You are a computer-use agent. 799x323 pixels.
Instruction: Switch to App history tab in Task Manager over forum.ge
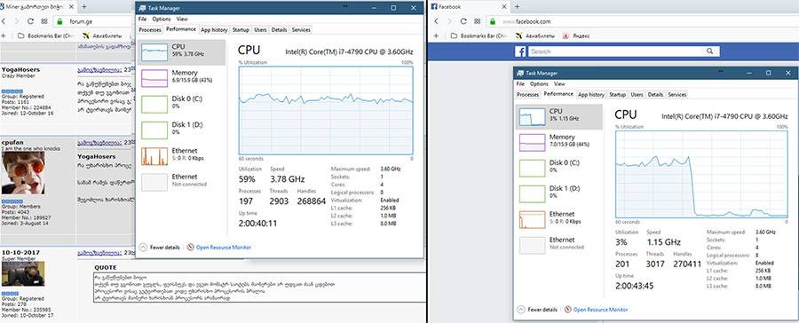[214, 30]
